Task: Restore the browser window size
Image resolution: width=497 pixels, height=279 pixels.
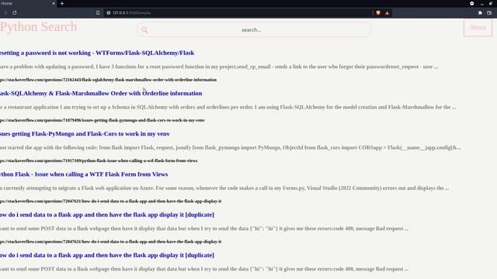Action: 491,3
